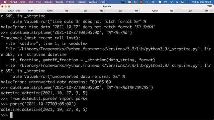The height and width of the screenshot is (120, 214).
Task: Maximize the window with green button
Action: click(9, 6)
